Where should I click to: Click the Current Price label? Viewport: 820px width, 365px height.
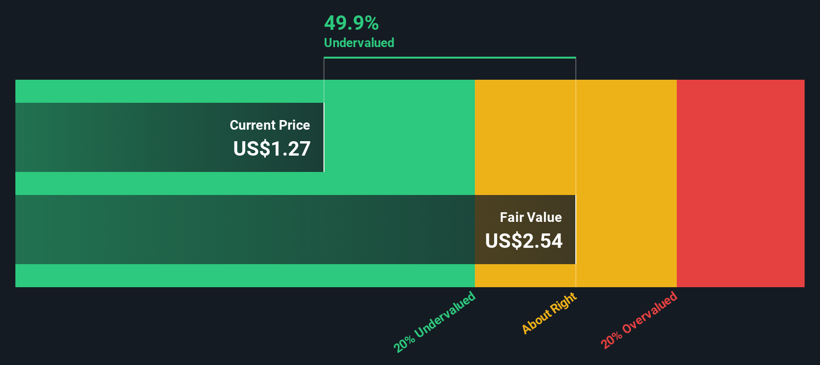270,125
